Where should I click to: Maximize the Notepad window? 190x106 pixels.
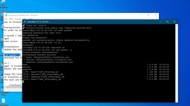click(148, 15)
